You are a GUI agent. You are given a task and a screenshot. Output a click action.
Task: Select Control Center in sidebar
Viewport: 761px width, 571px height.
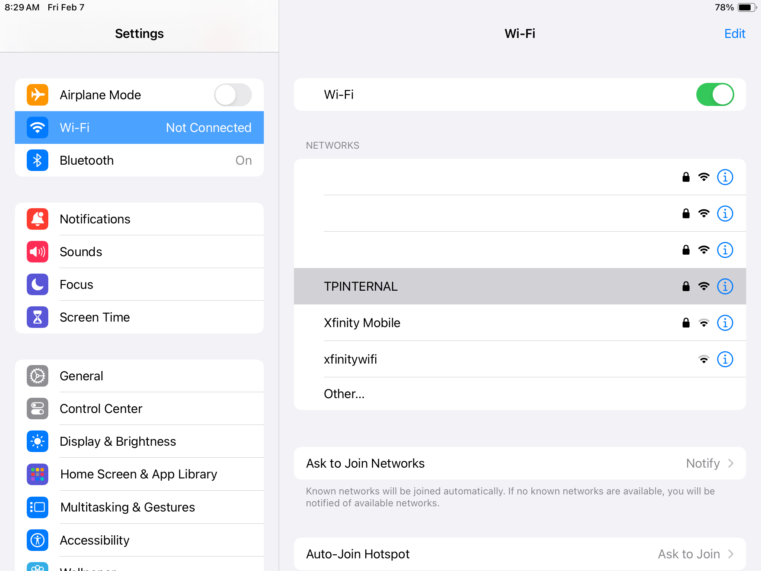tap(101, 409)
